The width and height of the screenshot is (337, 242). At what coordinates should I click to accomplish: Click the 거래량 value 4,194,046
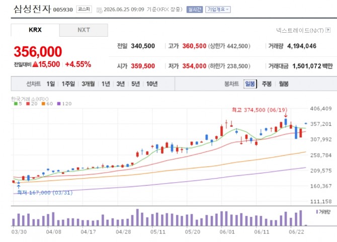tap(302, 46)
